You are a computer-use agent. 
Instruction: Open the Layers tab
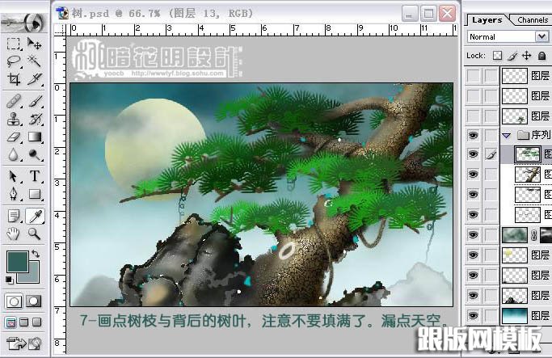[x=487, y=19]
